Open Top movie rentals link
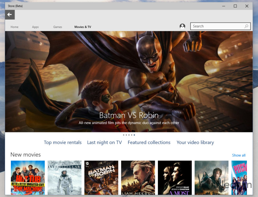Viewport: 258px width, 197px height. pyautogui.click(x=63, y=143)
